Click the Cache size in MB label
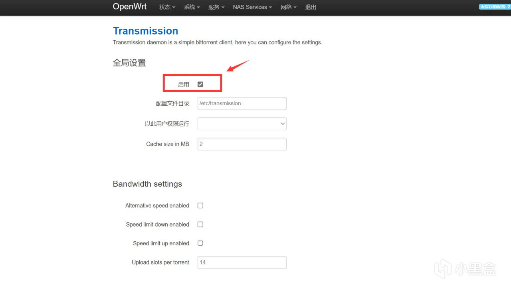Viewport: 511px width, 286px height. (x=168, y=144)
